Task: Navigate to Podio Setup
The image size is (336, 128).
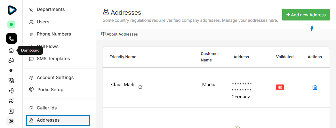Action: pos(50,90)
